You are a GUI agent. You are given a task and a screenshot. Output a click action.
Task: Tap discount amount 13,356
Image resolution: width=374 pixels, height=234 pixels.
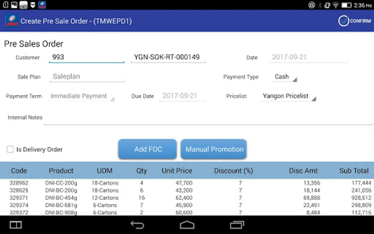pyautogui.click(x=312, y=183)
